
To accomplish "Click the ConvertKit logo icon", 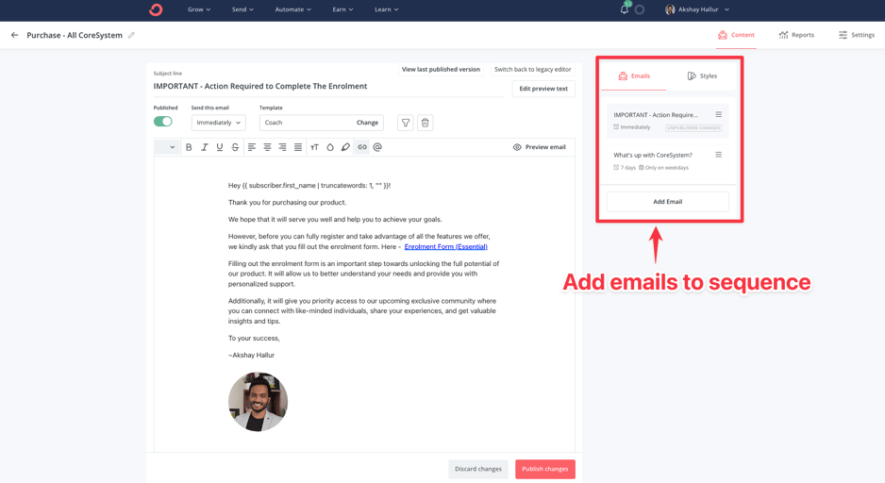I will (156, 9).
